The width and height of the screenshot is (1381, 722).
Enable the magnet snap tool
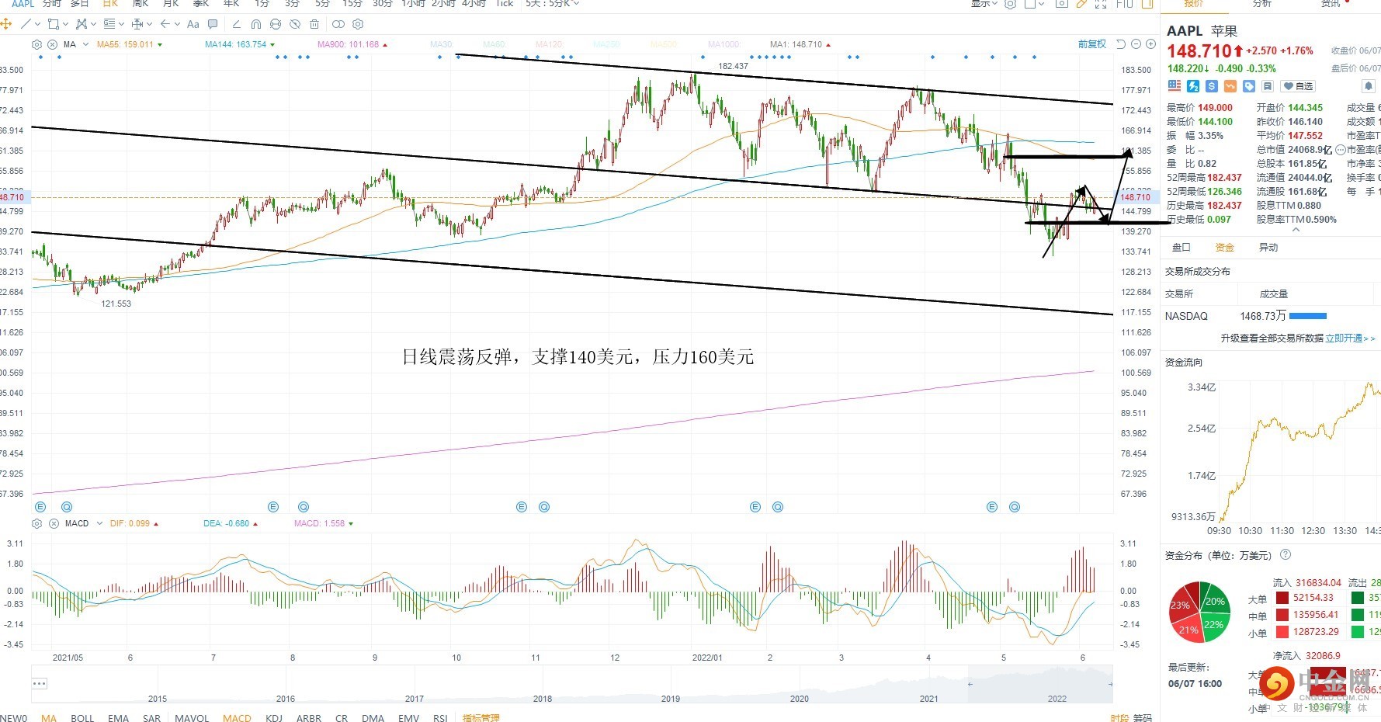pos(255,24)
